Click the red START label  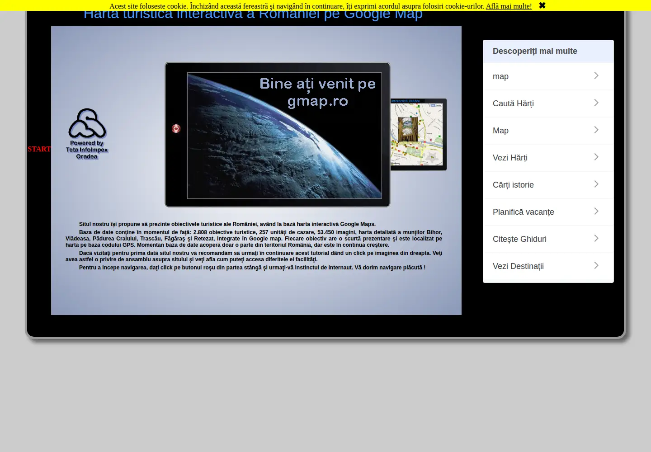(39, 149)
